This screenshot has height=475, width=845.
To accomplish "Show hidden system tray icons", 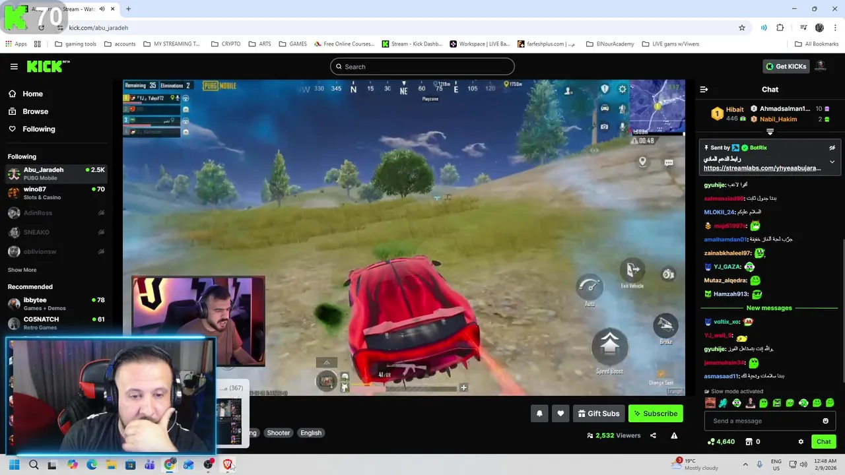I will click(745, 464).
